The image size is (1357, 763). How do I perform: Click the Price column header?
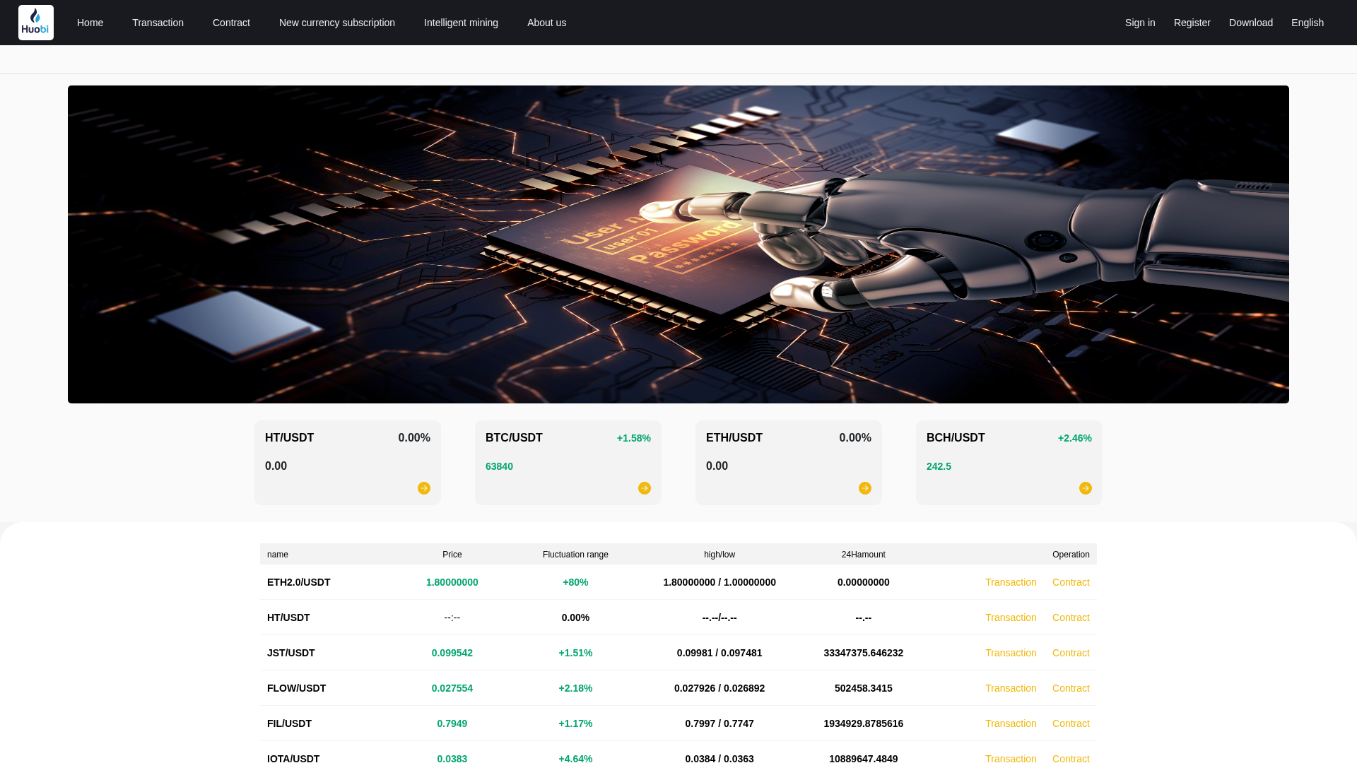tap(452, 555)
